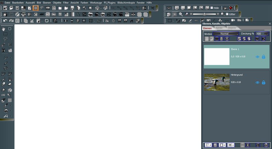Expand the rectangle shape dropdown arrow
Viewport: 272px width, 149px height.
pos(173,21)
